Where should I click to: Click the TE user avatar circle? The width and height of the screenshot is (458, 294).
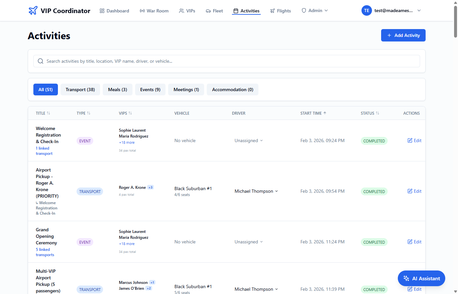tap(366, 10)
